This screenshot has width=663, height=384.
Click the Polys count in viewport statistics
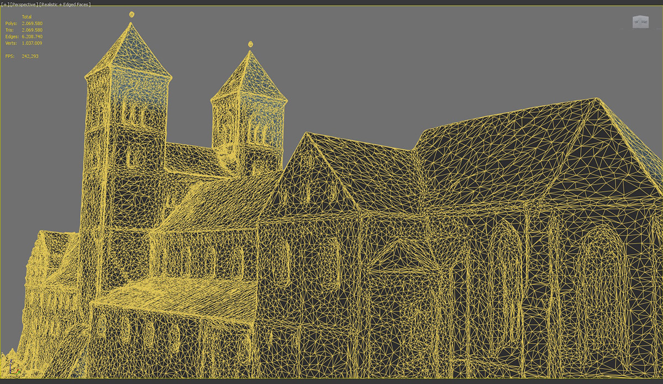[x=31, y=24]
